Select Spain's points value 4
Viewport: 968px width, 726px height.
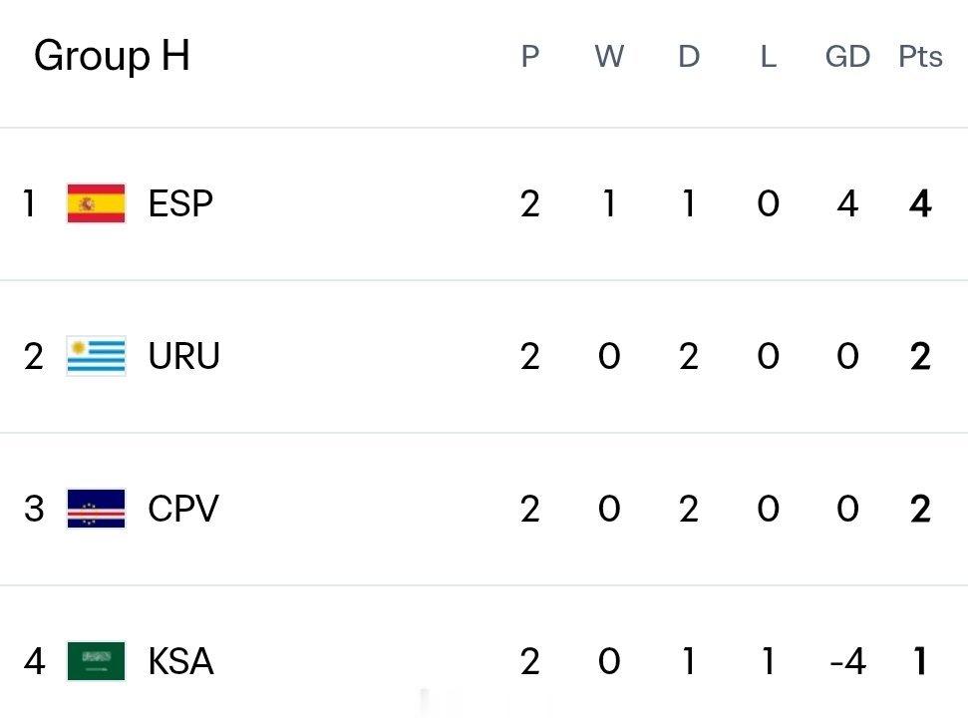point(920,203)
